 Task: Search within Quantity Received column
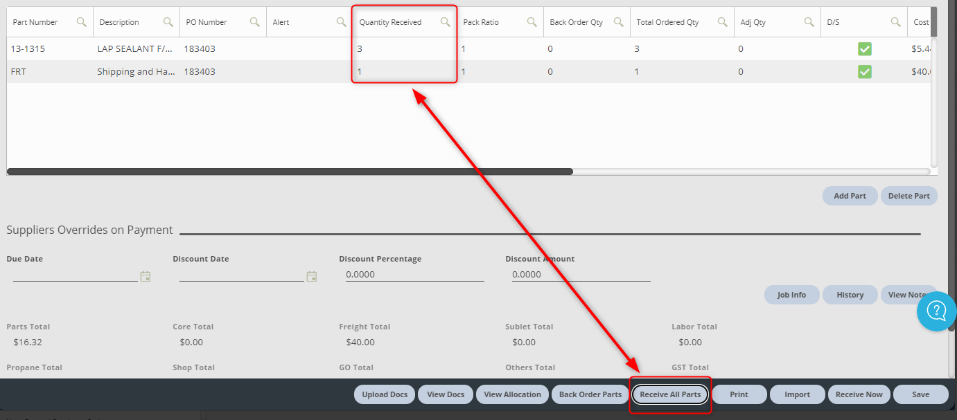tap(446, 22)
